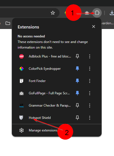The image size is (114, 156).
Task: Pin Hotspot Shield to the toolbar
Action: (77, 118)
